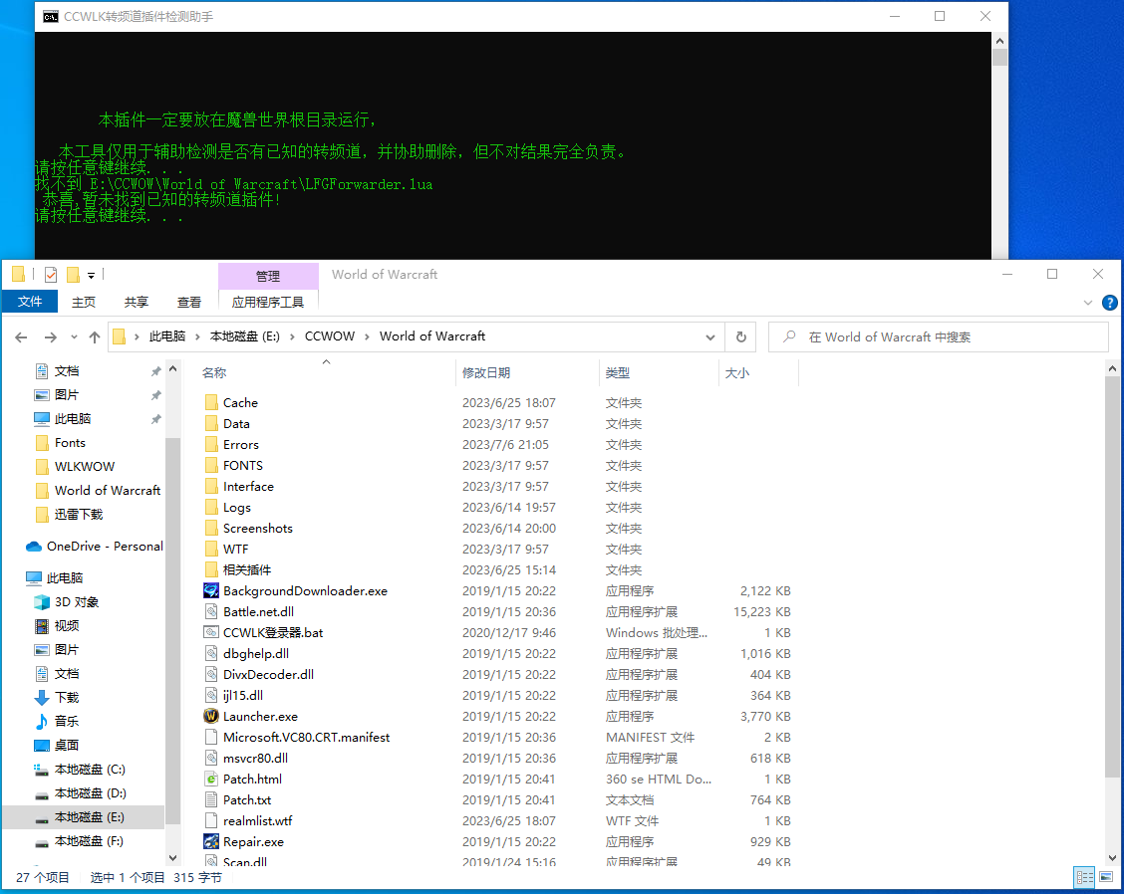The width and height of the screenshot is (1124, 894).
Task: Open the 查看 ribbon tab
Action: click(x=189, y=302)
